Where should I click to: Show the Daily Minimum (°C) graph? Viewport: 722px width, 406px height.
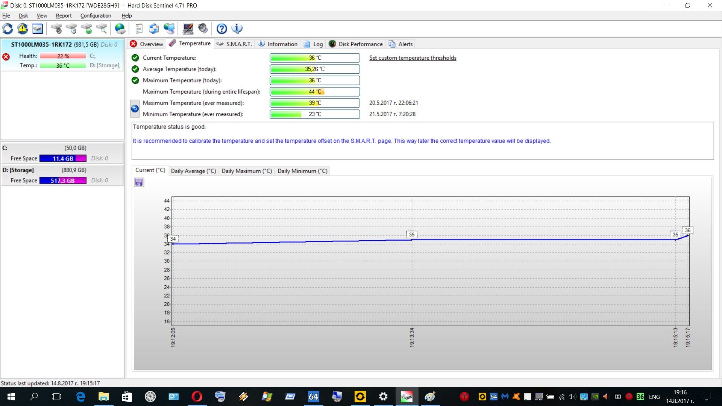(x=302, y=171)
